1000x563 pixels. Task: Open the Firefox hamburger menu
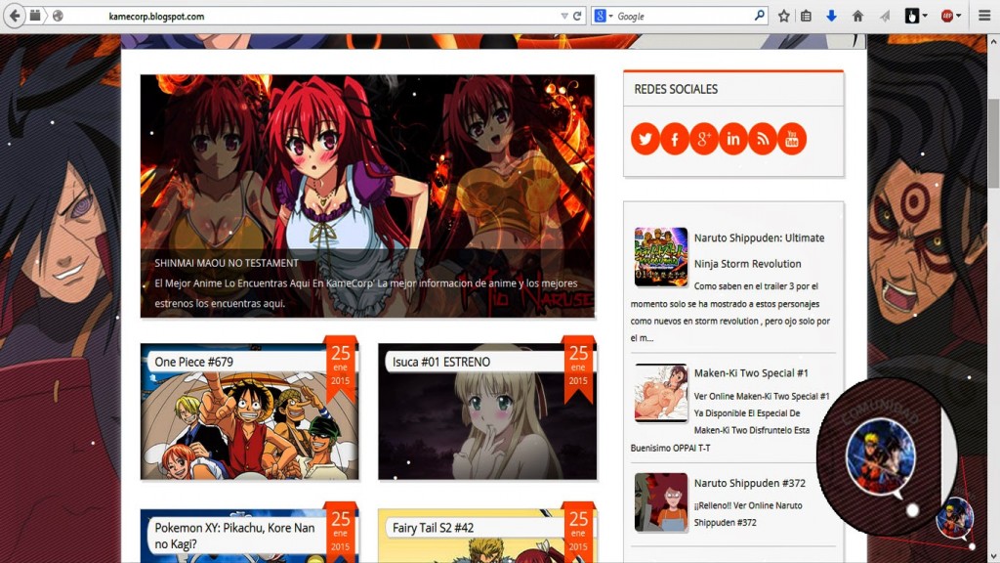(x=984, y=16)
